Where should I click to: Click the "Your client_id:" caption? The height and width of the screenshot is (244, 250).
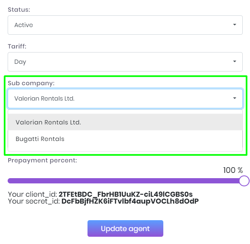[33, 194]
